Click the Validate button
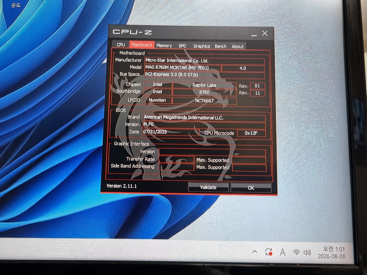 coord(208,187)
